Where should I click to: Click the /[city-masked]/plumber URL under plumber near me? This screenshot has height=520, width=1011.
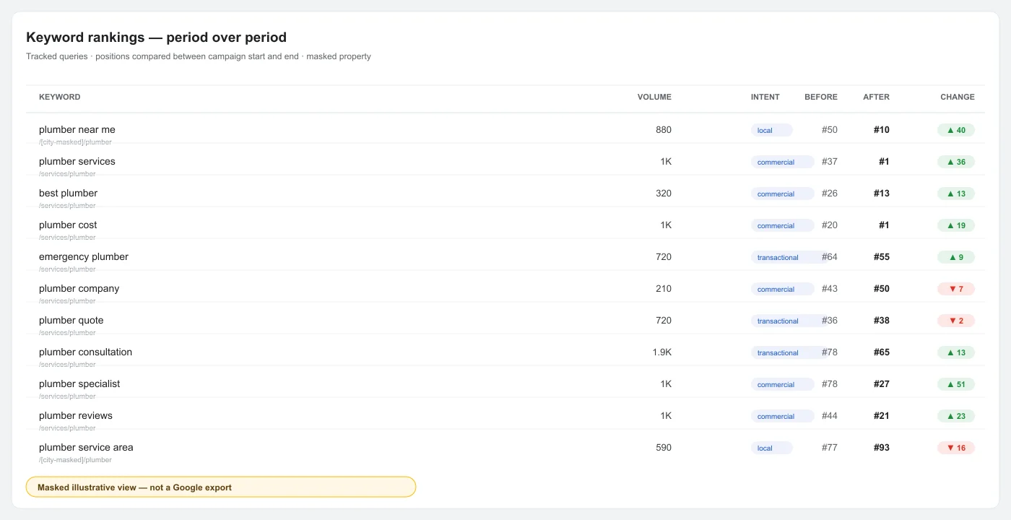pyautogui.click(x=75, y=142)
